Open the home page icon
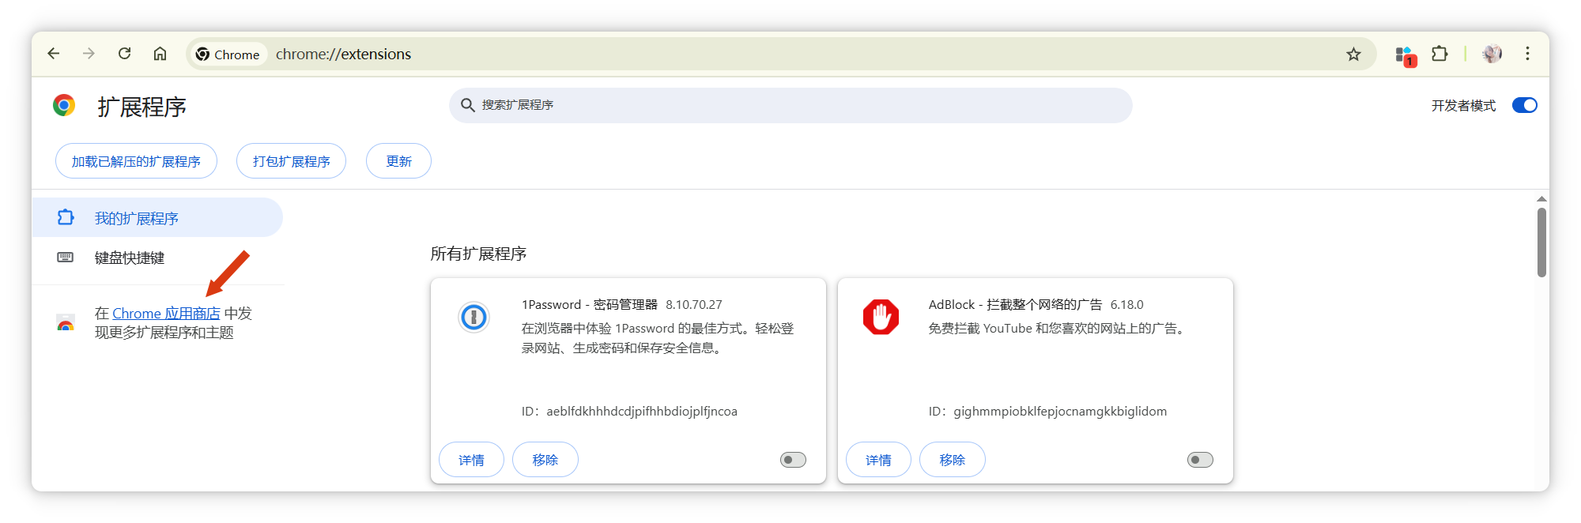 pos(160,54)
